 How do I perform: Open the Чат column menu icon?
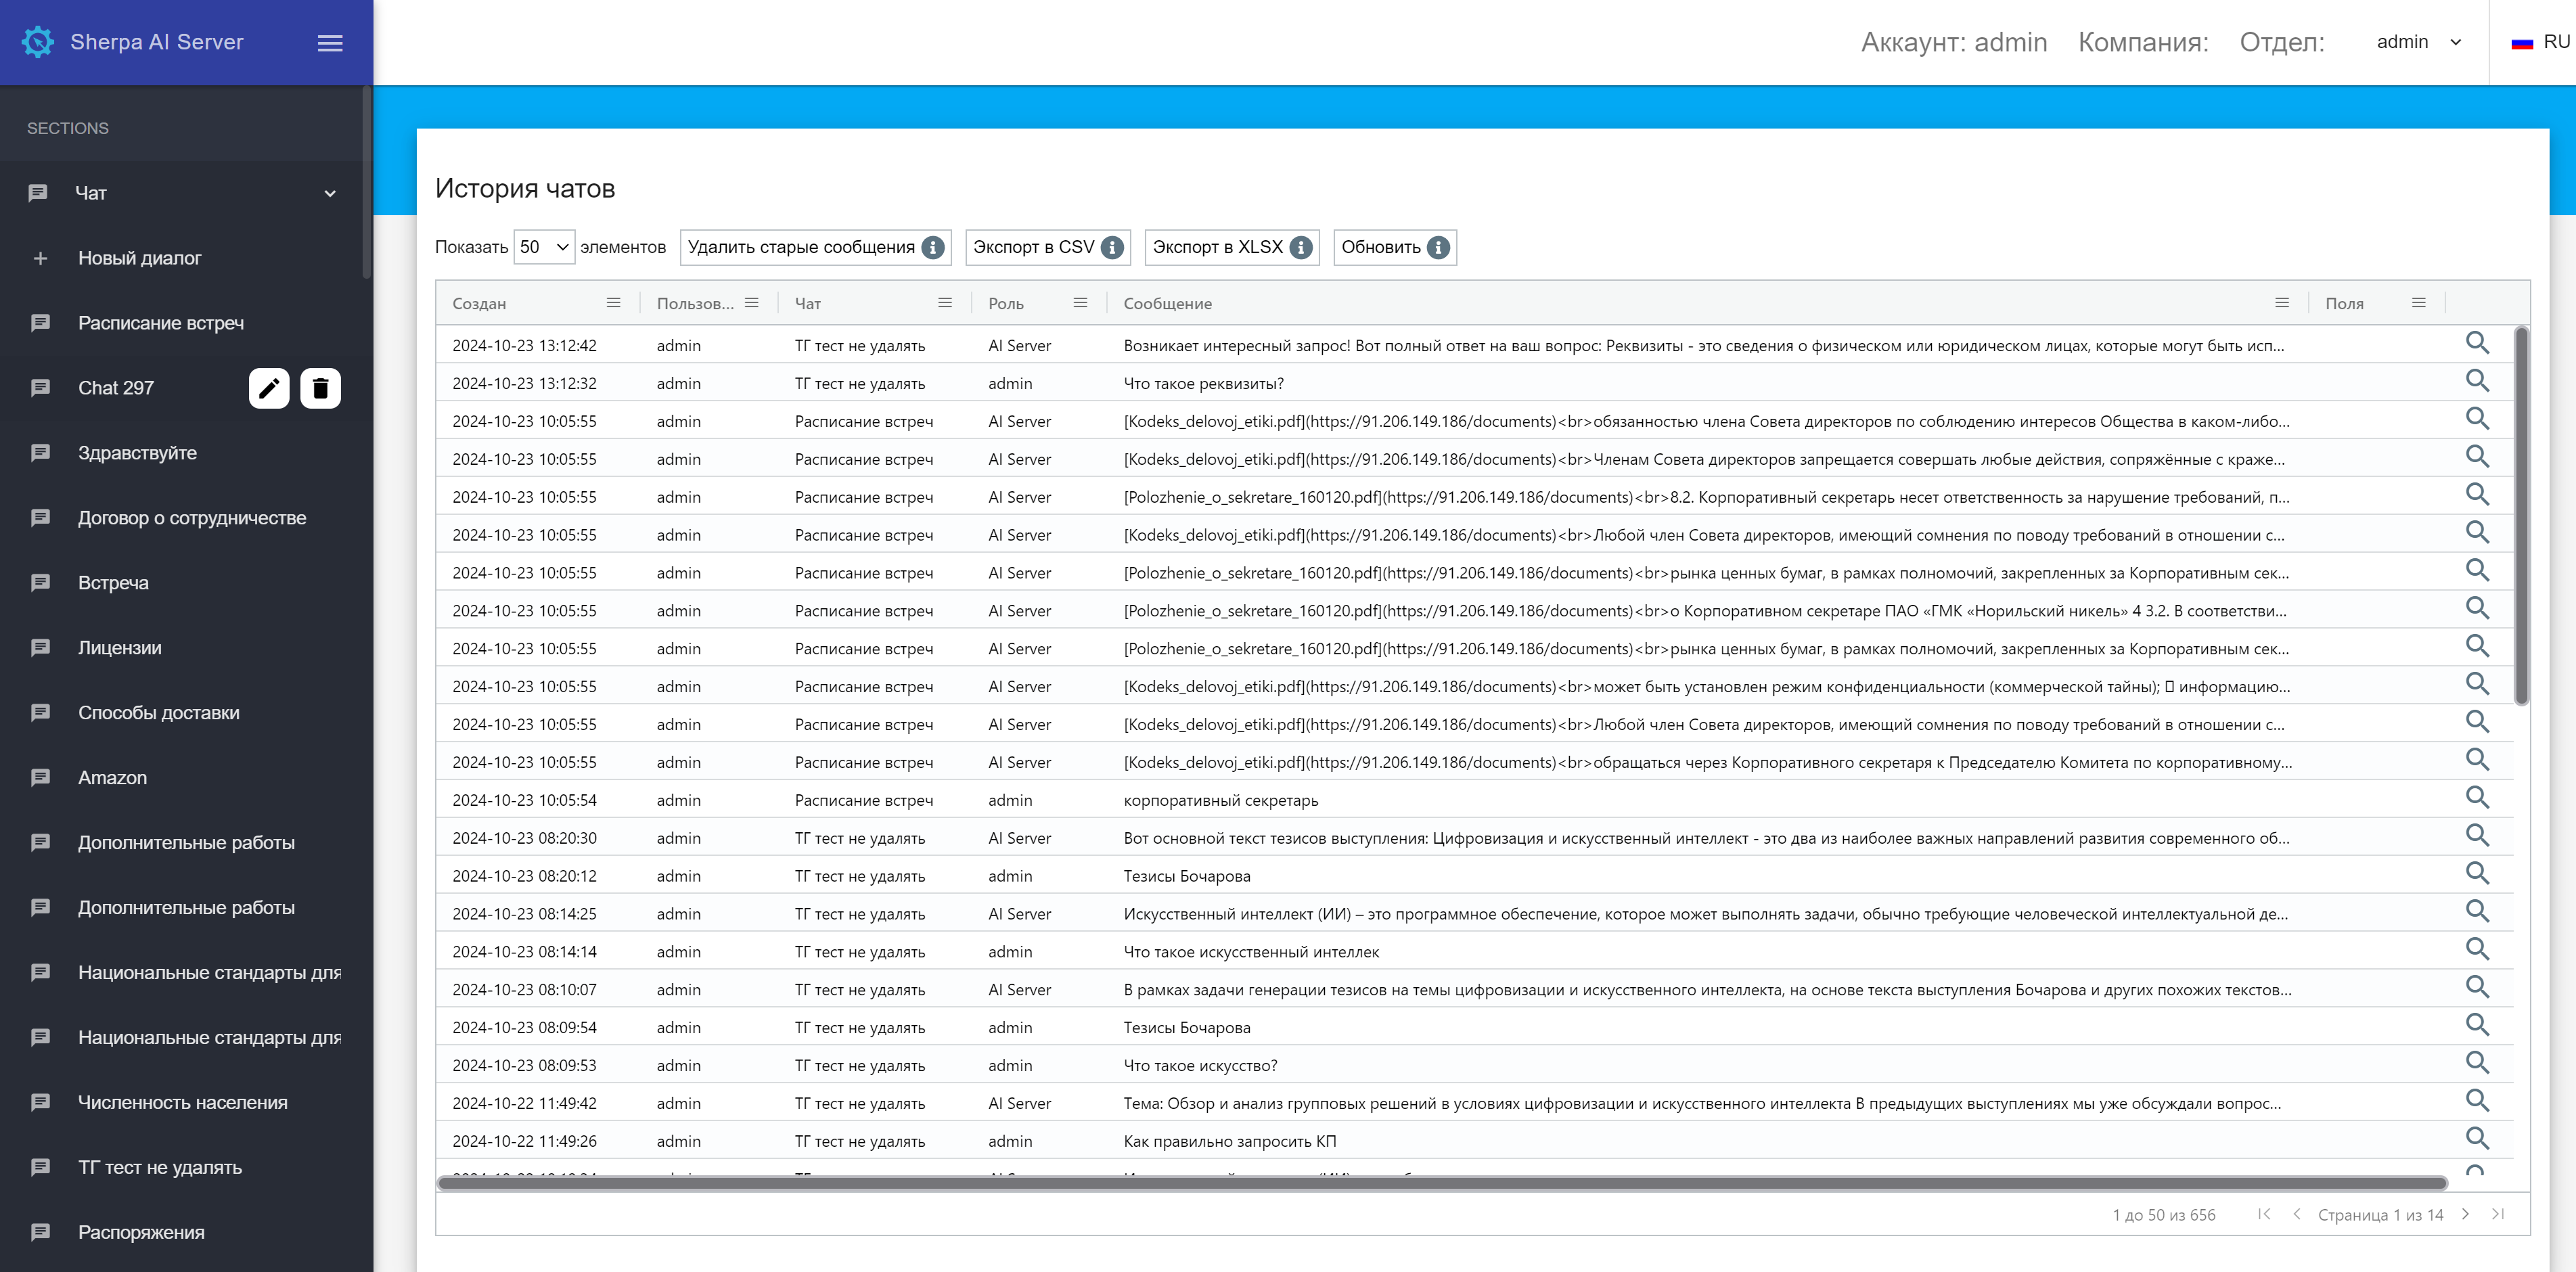[944, 303]
